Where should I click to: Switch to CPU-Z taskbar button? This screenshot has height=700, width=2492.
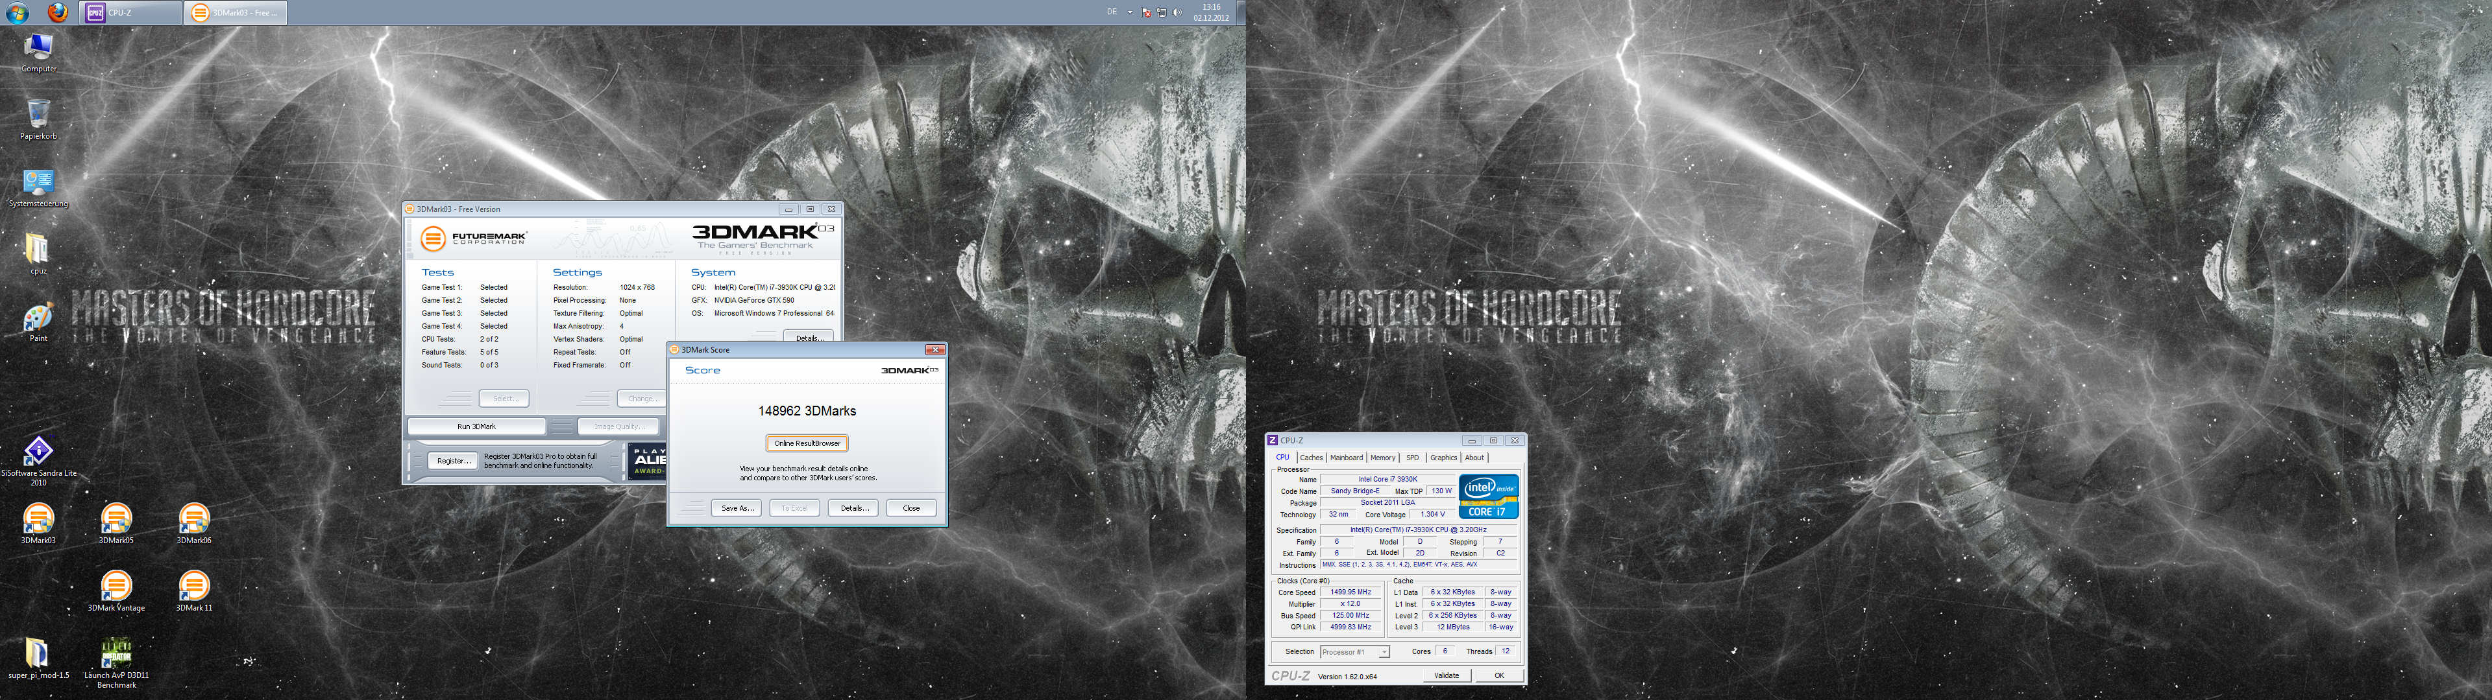pos(130,12)
